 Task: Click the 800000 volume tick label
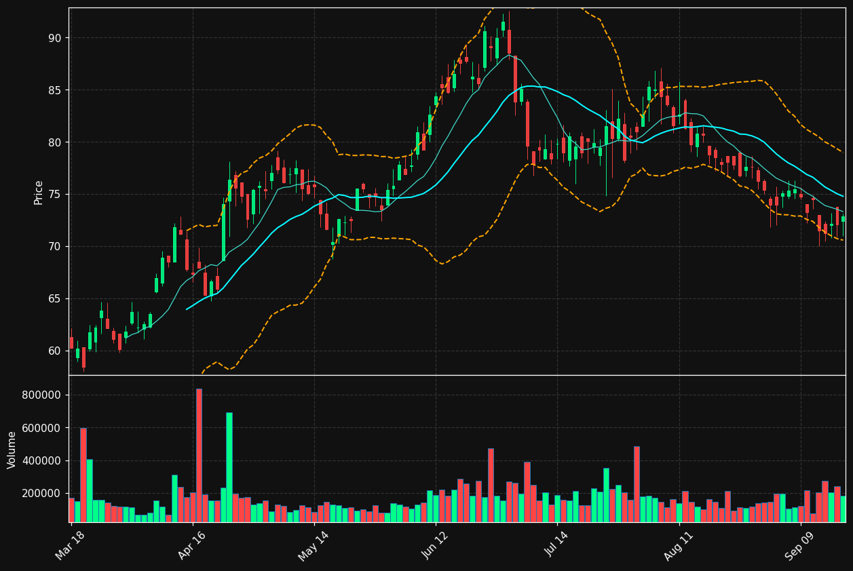click(x=42, y=395)
